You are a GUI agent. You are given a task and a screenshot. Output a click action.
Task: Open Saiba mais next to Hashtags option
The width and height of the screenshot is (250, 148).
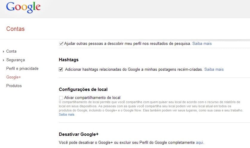pyautogui.click(x=214, y=69)
